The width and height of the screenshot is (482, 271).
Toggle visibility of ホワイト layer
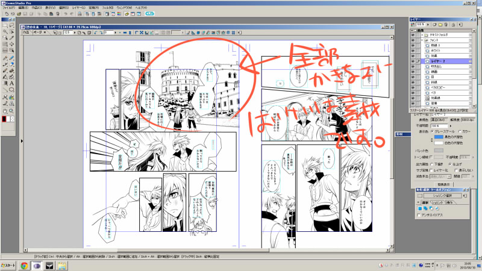pos(413,51)
